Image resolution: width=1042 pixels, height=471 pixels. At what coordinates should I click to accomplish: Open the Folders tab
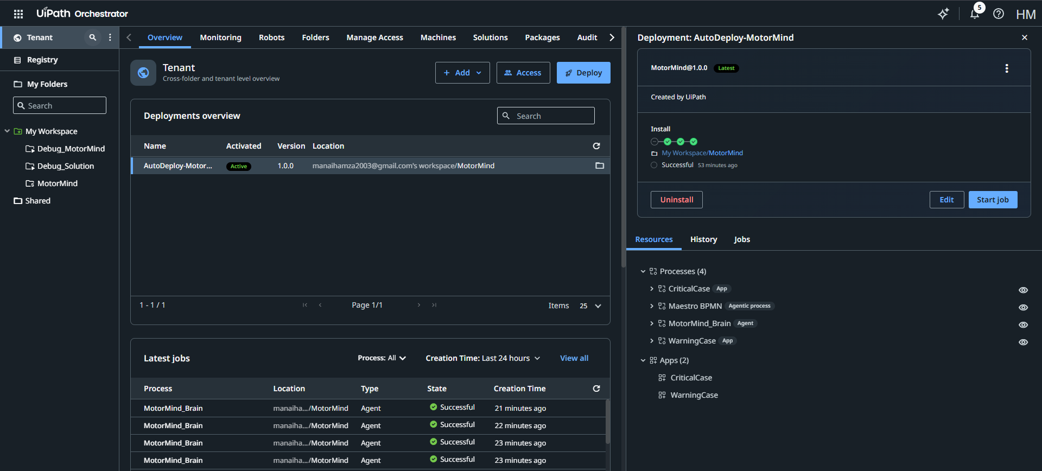[315, 37]
